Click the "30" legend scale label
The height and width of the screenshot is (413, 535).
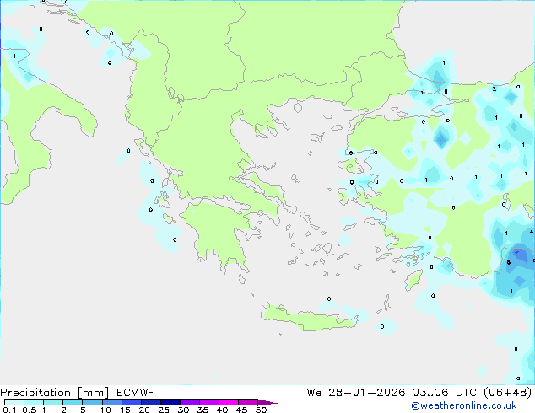point(183,410)
